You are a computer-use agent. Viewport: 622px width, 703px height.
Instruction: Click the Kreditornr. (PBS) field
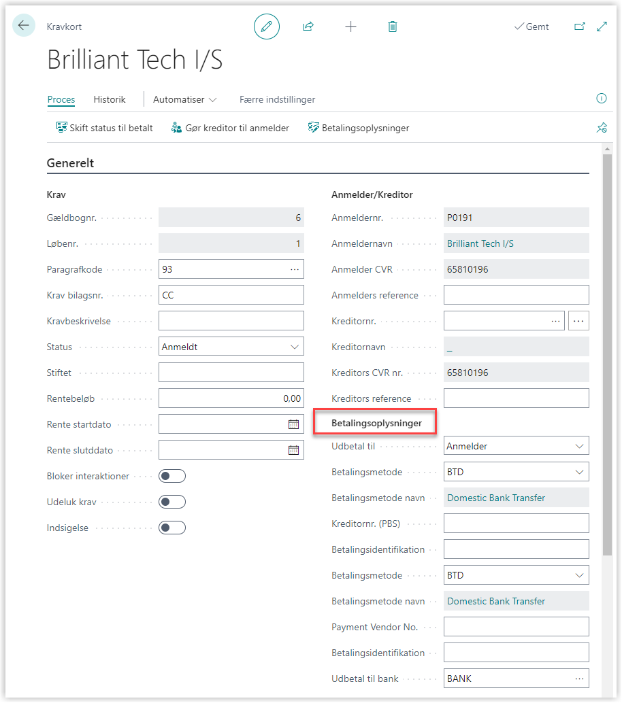[516, 524]
